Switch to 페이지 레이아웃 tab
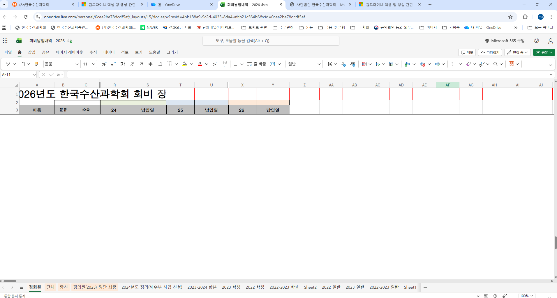Image resolution: width=557 pixels, height=298 pixels. click(x=69, y=52)
